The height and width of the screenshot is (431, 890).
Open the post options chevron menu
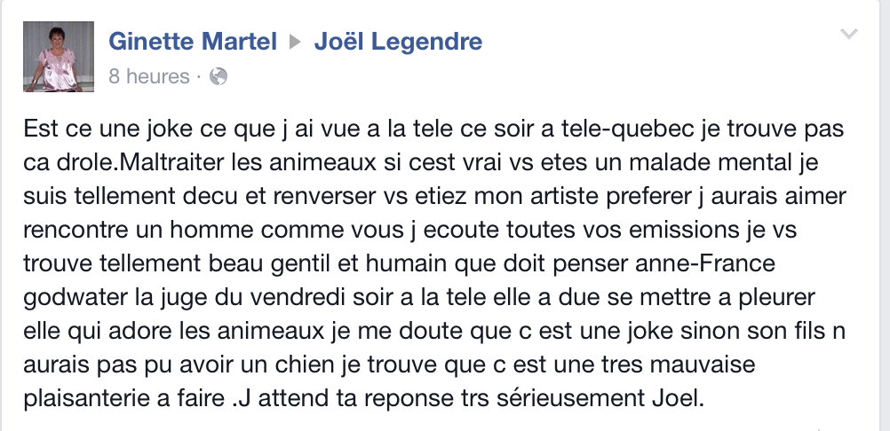(848, 35)
